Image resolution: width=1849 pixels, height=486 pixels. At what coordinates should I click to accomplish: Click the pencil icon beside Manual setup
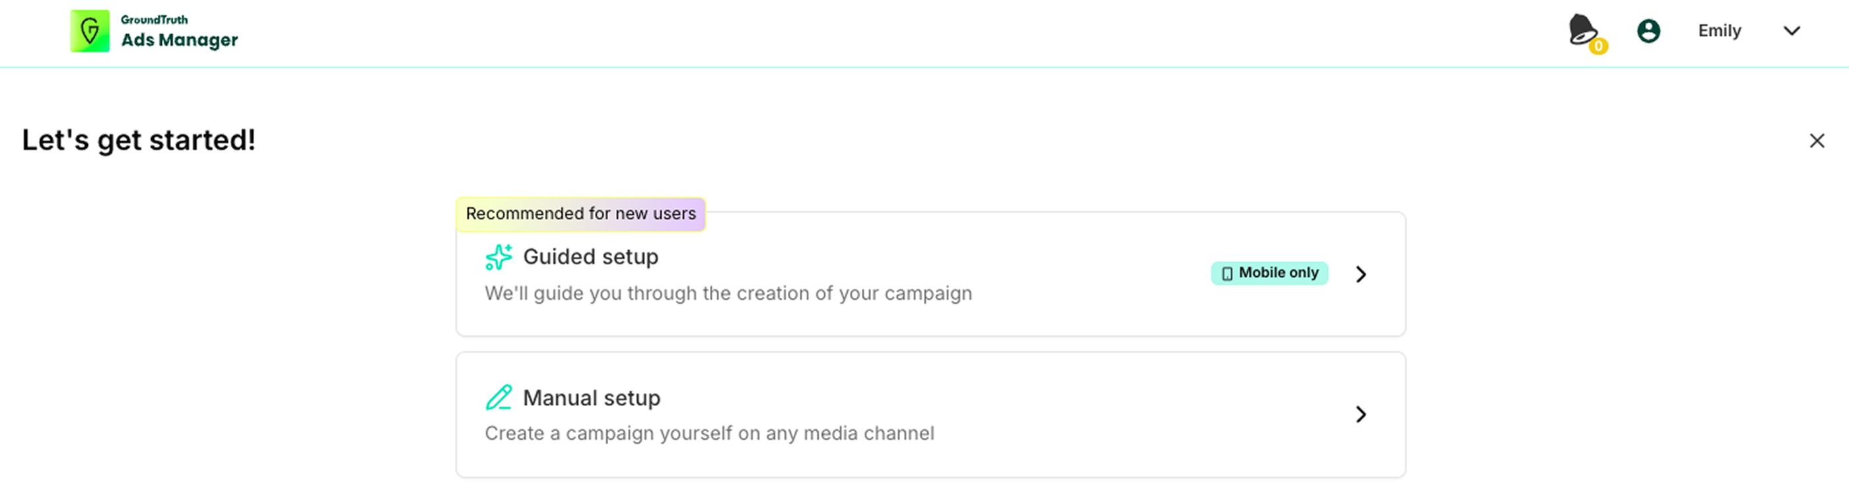pyautogui.click(x=499, y=397)
